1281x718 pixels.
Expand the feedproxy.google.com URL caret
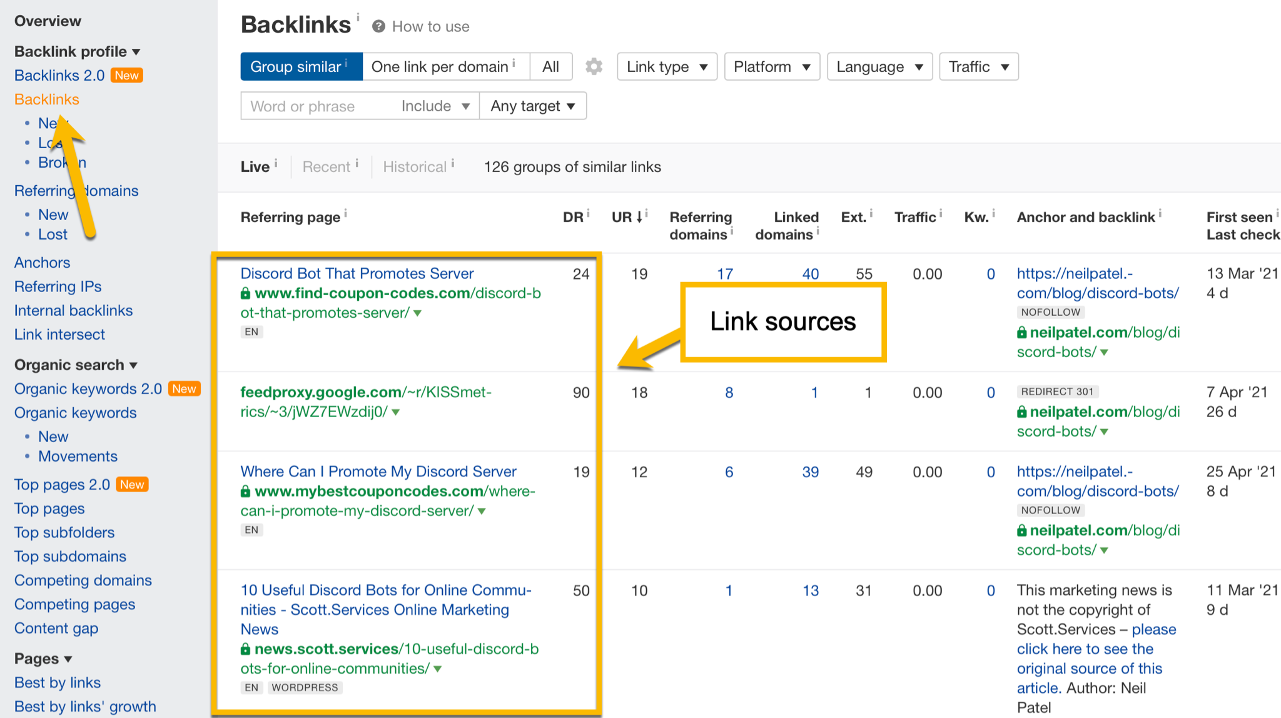tap(396, 412)
